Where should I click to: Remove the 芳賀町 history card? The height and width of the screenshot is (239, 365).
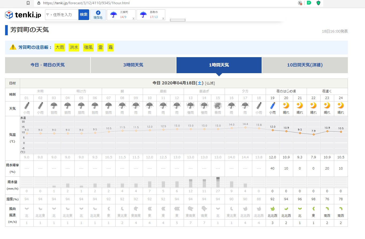[133, 18]
